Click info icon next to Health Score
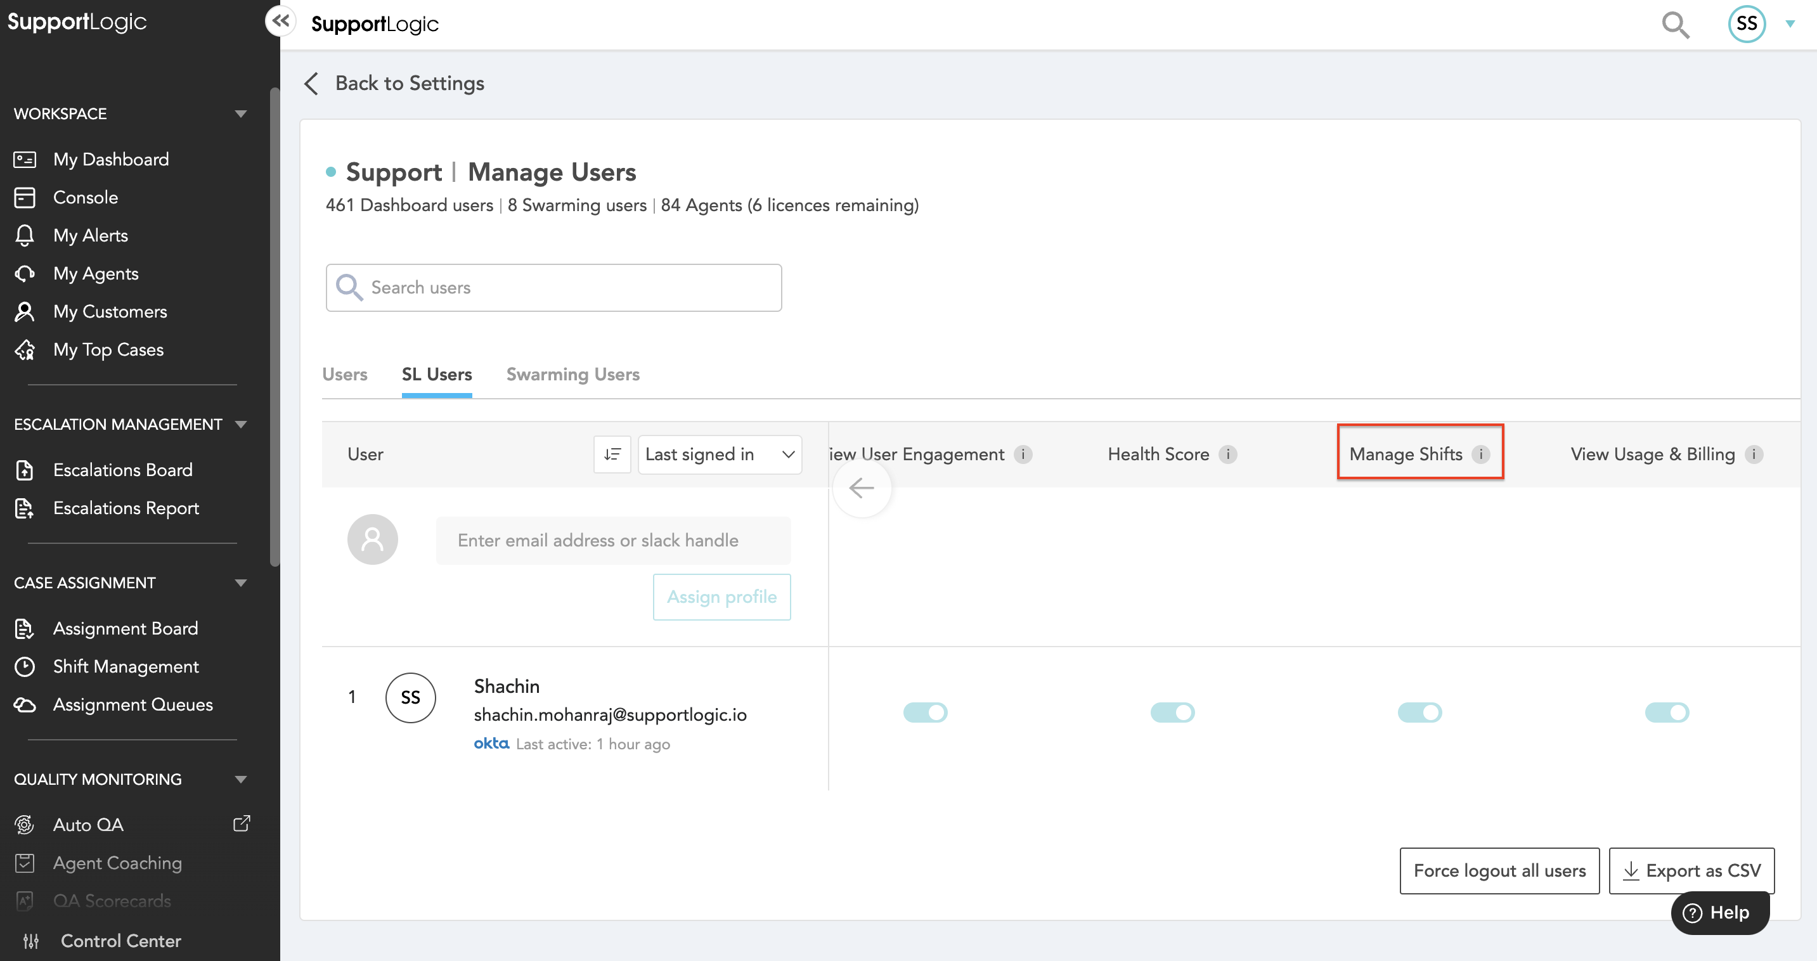The width and height of the screenshot is (1817, 961). click(x=1228, y=455)
